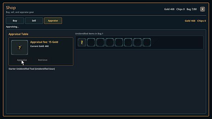This screenshot has height=119, width=212.
Task: Click 'Buy, sell, and appraise gear' subtitle
Action: click(20, 12)
